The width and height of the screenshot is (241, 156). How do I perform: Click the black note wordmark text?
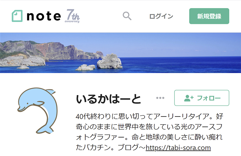(x=44, y=16)
